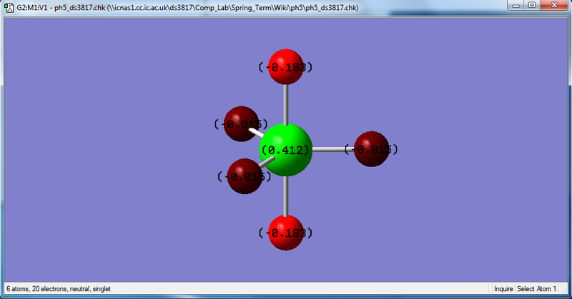
Task: Close the ph5_ds3817.chk window
Action: pyautogui.click(x=554, y=5)
